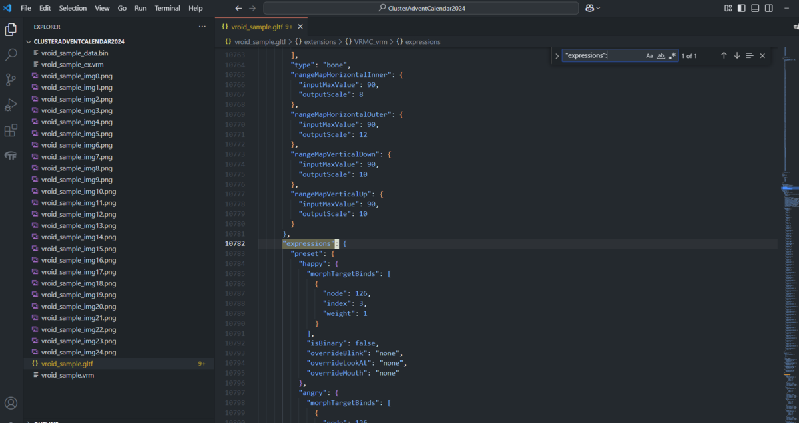Open the Extensions view
This screenshot has width=799, height=423.
pyautogui.click(x=11, y=130)
